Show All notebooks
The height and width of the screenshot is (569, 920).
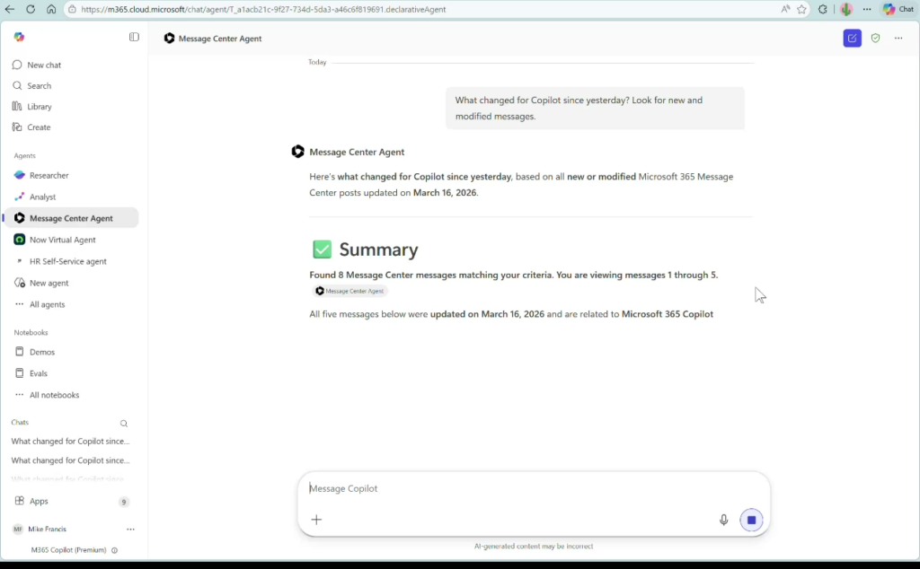pyautogui.click(x=54, y=395)
